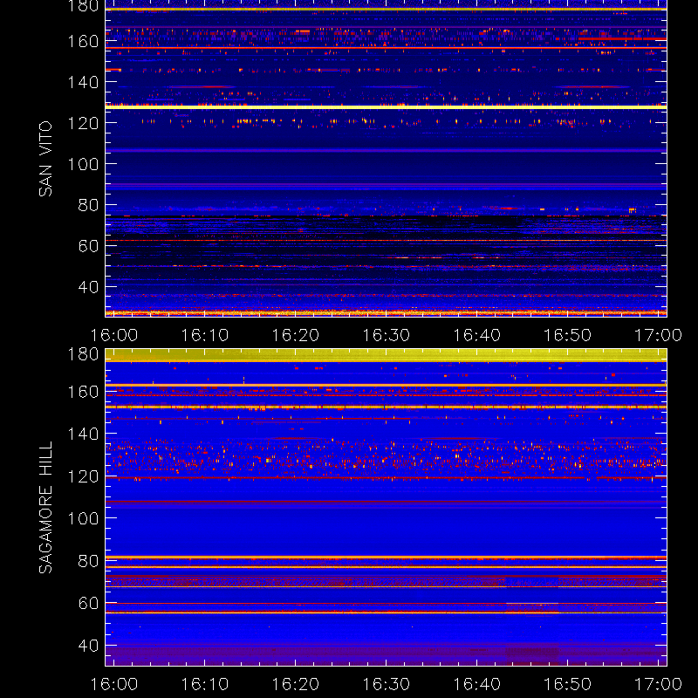Click the 16:10 time label of San Vito plot
Viewport: 698px width, 698px height.
[205, 335]
